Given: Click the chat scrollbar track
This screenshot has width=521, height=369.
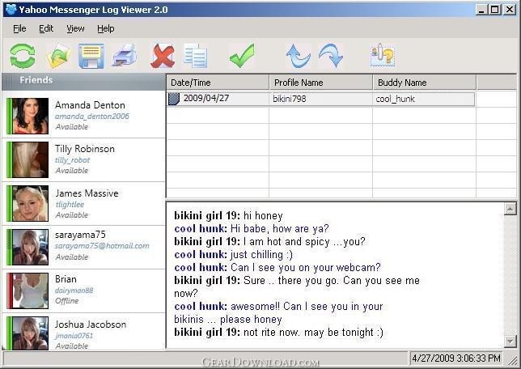Looking at the screenshot, I should (510, 275).
